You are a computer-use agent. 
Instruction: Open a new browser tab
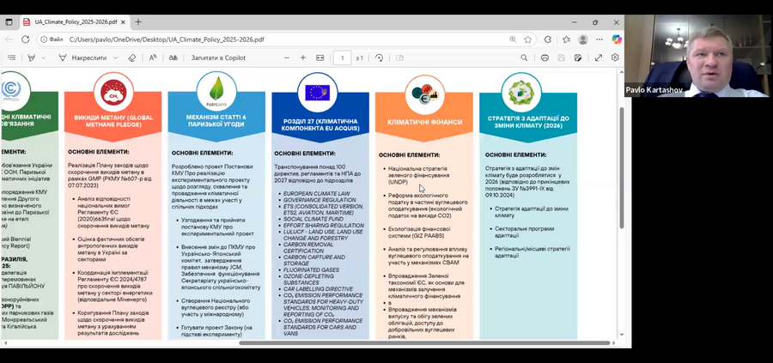138,22
